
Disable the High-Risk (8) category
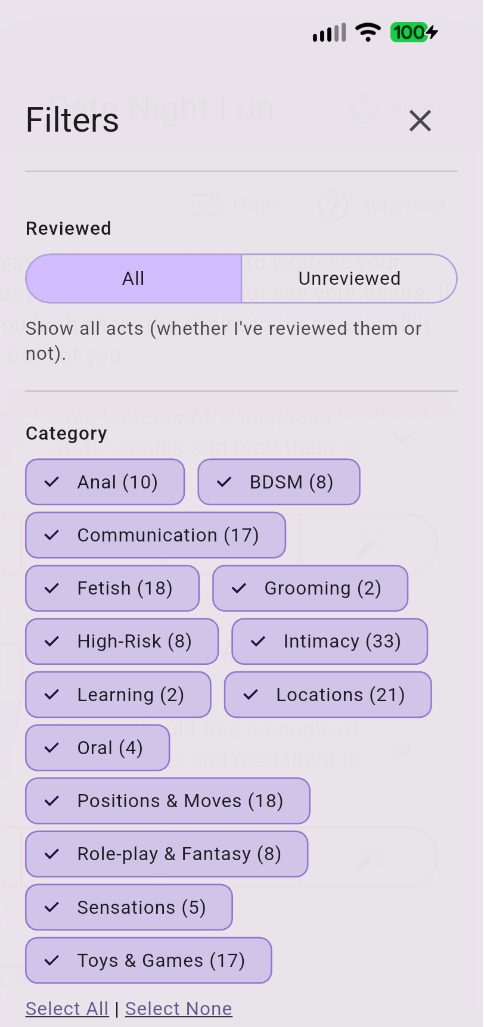[122, 641]
